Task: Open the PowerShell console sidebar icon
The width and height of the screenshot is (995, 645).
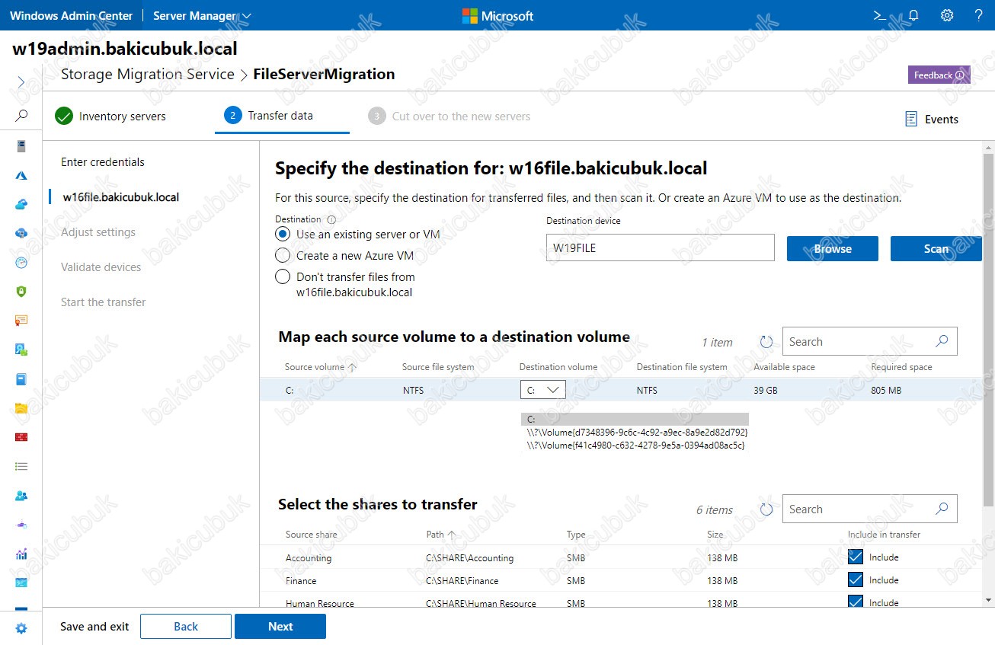Action: point(21,583)
